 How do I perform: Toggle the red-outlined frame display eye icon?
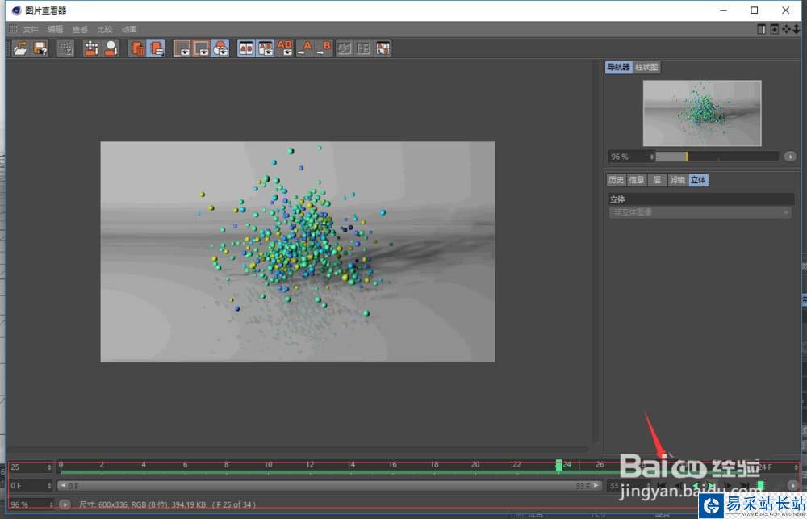(201, 48)
